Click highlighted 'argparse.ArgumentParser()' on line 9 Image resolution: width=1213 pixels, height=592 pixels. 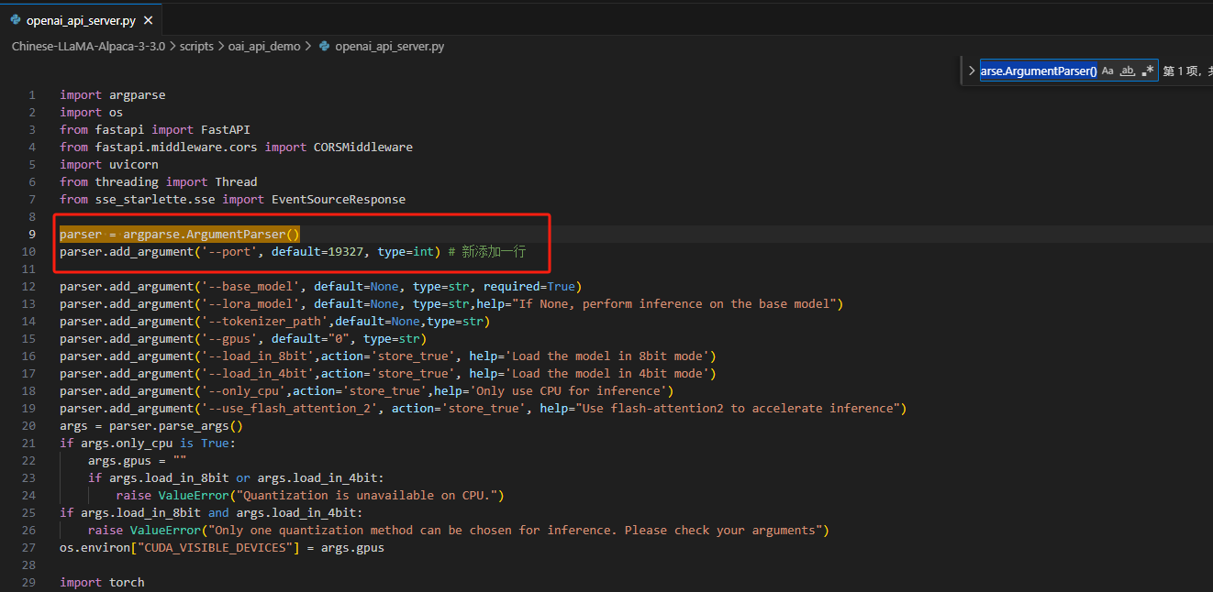(212, 235)
